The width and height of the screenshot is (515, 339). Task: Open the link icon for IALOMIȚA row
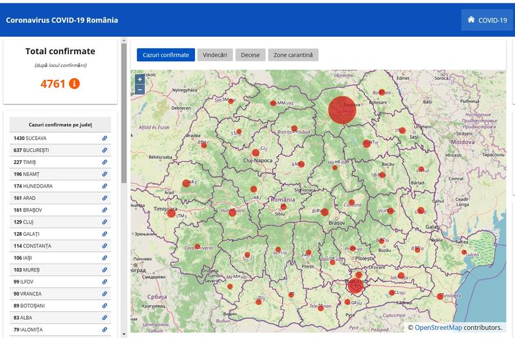coord(104,329)
